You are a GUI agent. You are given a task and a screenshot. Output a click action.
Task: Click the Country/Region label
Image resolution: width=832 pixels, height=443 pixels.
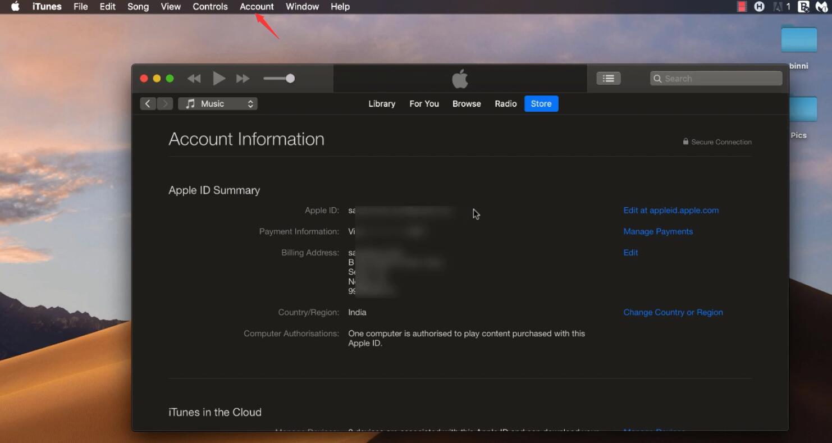click(309, 312)
